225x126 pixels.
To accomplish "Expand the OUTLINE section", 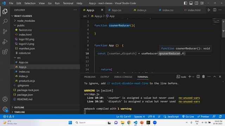I will click(19, 107).
